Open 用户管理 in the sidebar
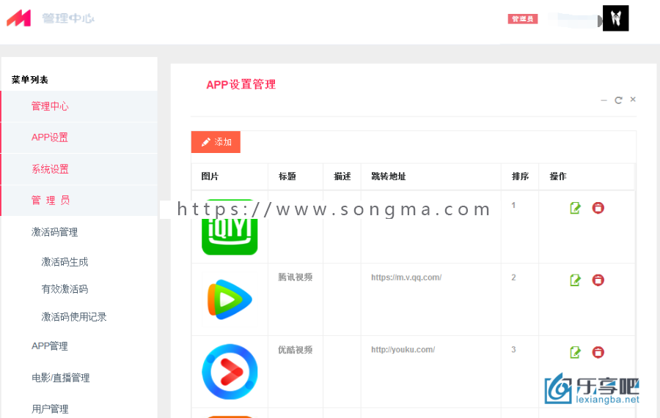Image resolution: width=660 pixels, height=418 pixels. pos(50,408)
